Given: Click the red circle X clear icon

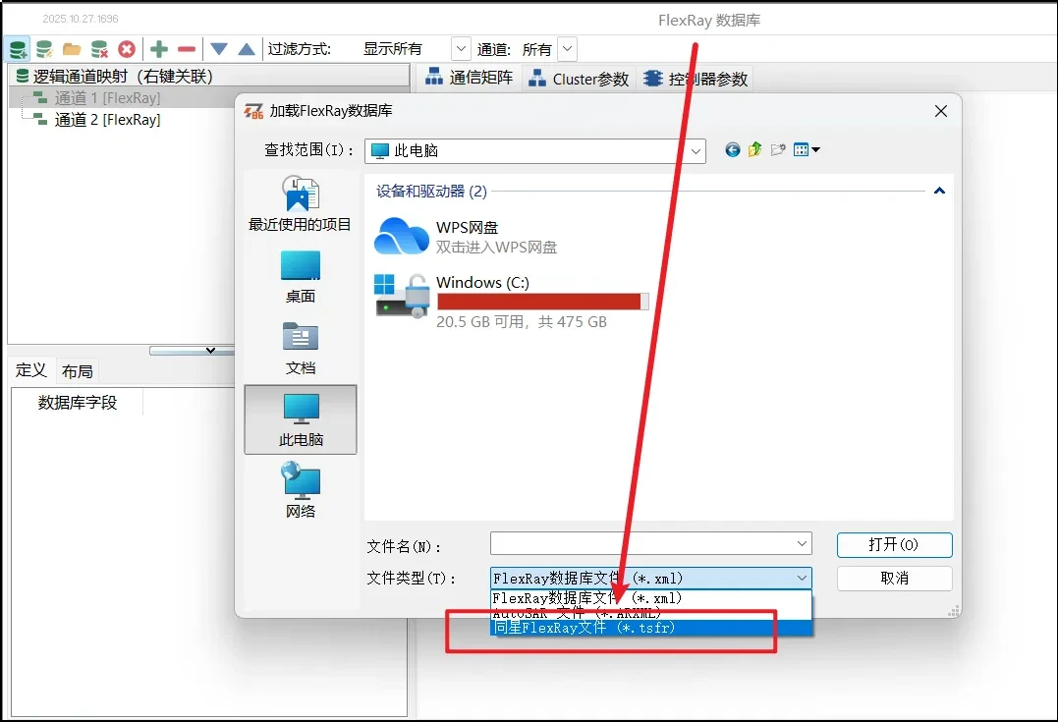Looking at the screenshot, I should (x=127, y=49).
